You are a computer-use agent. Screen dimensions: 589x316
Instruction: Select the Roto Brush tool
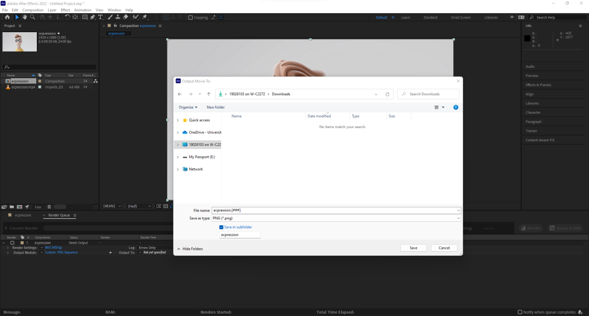tap(135, 17)
